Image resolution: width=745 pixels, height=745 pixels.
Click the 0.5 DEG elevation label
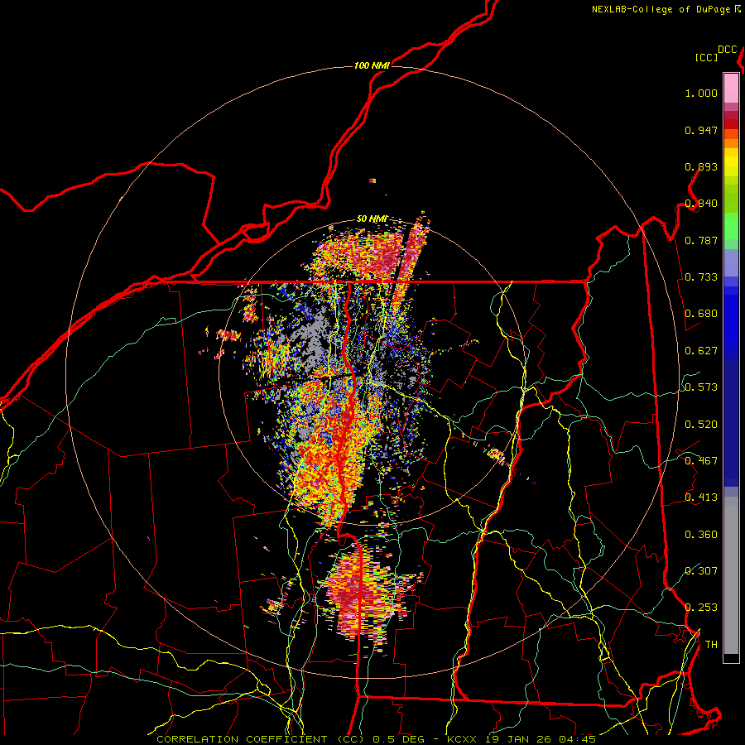[x=401, y=739]
